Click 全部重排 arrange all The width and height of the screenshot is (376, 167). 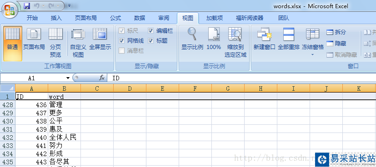(x=289, y=39)
